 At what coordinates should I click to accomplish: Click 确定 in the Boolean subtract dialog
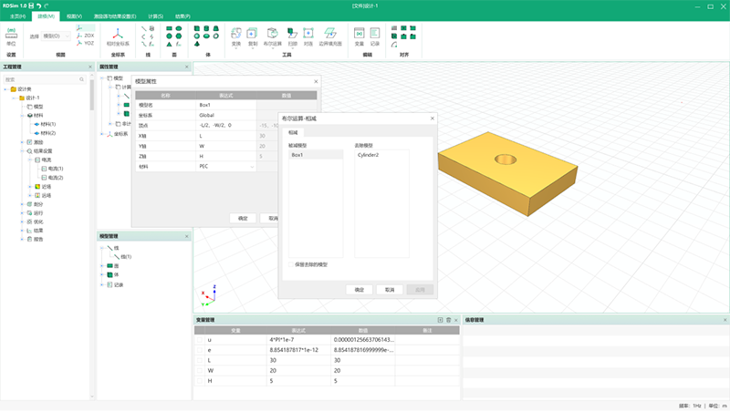(360, 289)
